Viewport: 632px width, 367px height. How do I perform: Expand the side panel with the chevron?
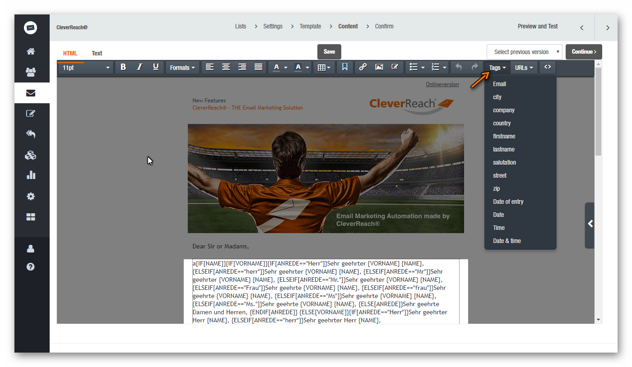coord(590,224)
